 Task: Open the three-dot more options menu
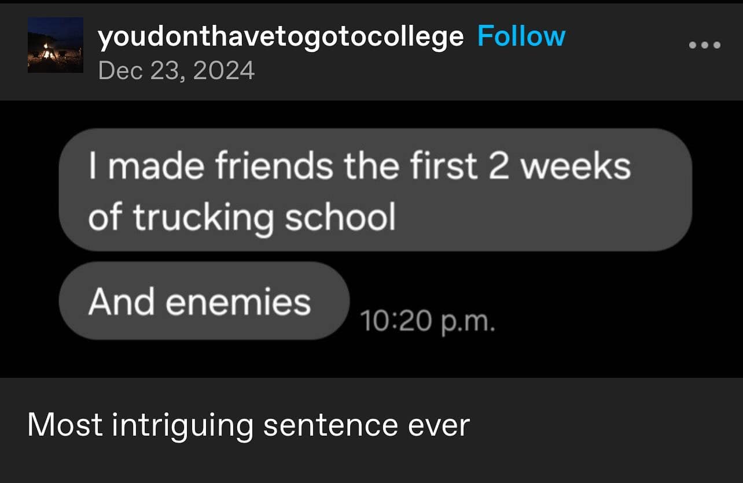705,44
